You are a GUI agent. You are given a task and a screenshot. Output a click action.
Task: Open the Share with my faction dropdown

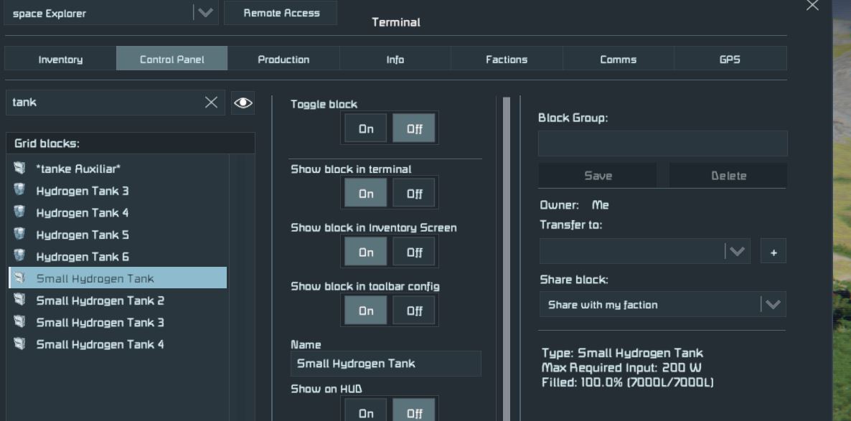point(772,305)
